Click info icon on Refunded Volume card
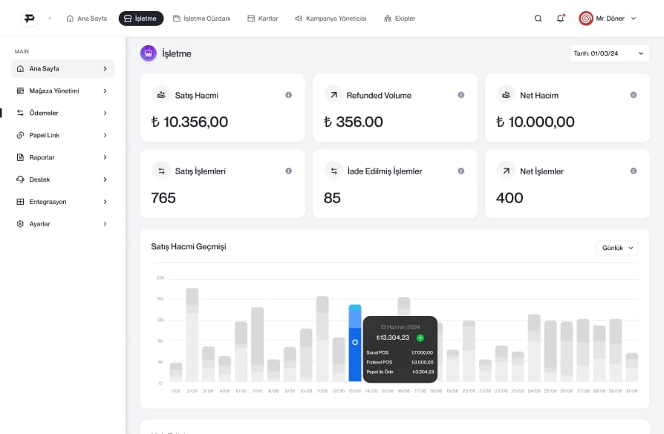 [x=460, y=95]
